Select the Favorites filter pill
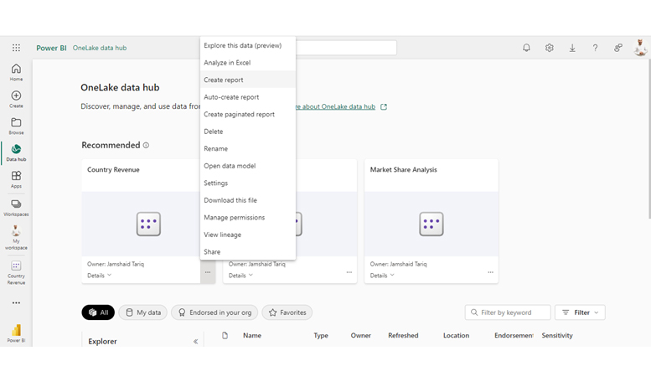 click(x=287, y=312)
